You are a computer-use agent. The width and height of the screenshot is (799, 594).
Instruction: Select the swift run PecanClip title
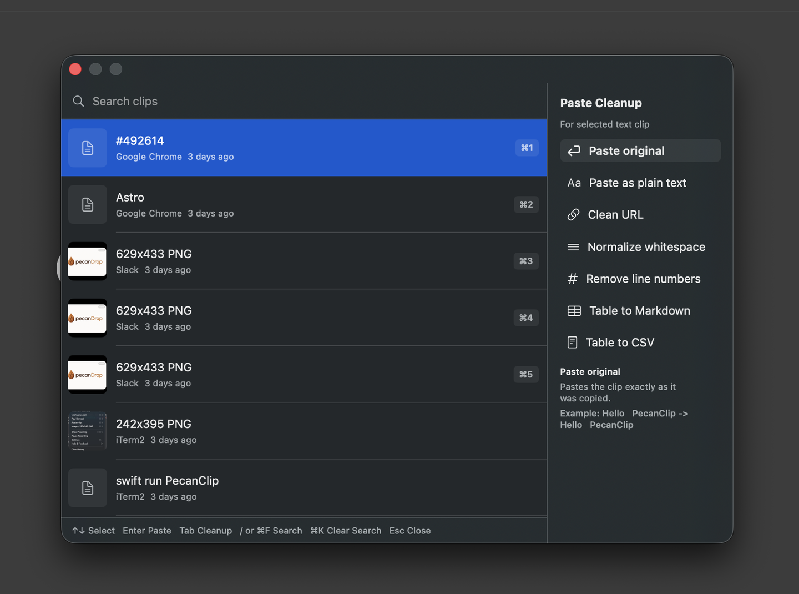(x=167, y=480)
